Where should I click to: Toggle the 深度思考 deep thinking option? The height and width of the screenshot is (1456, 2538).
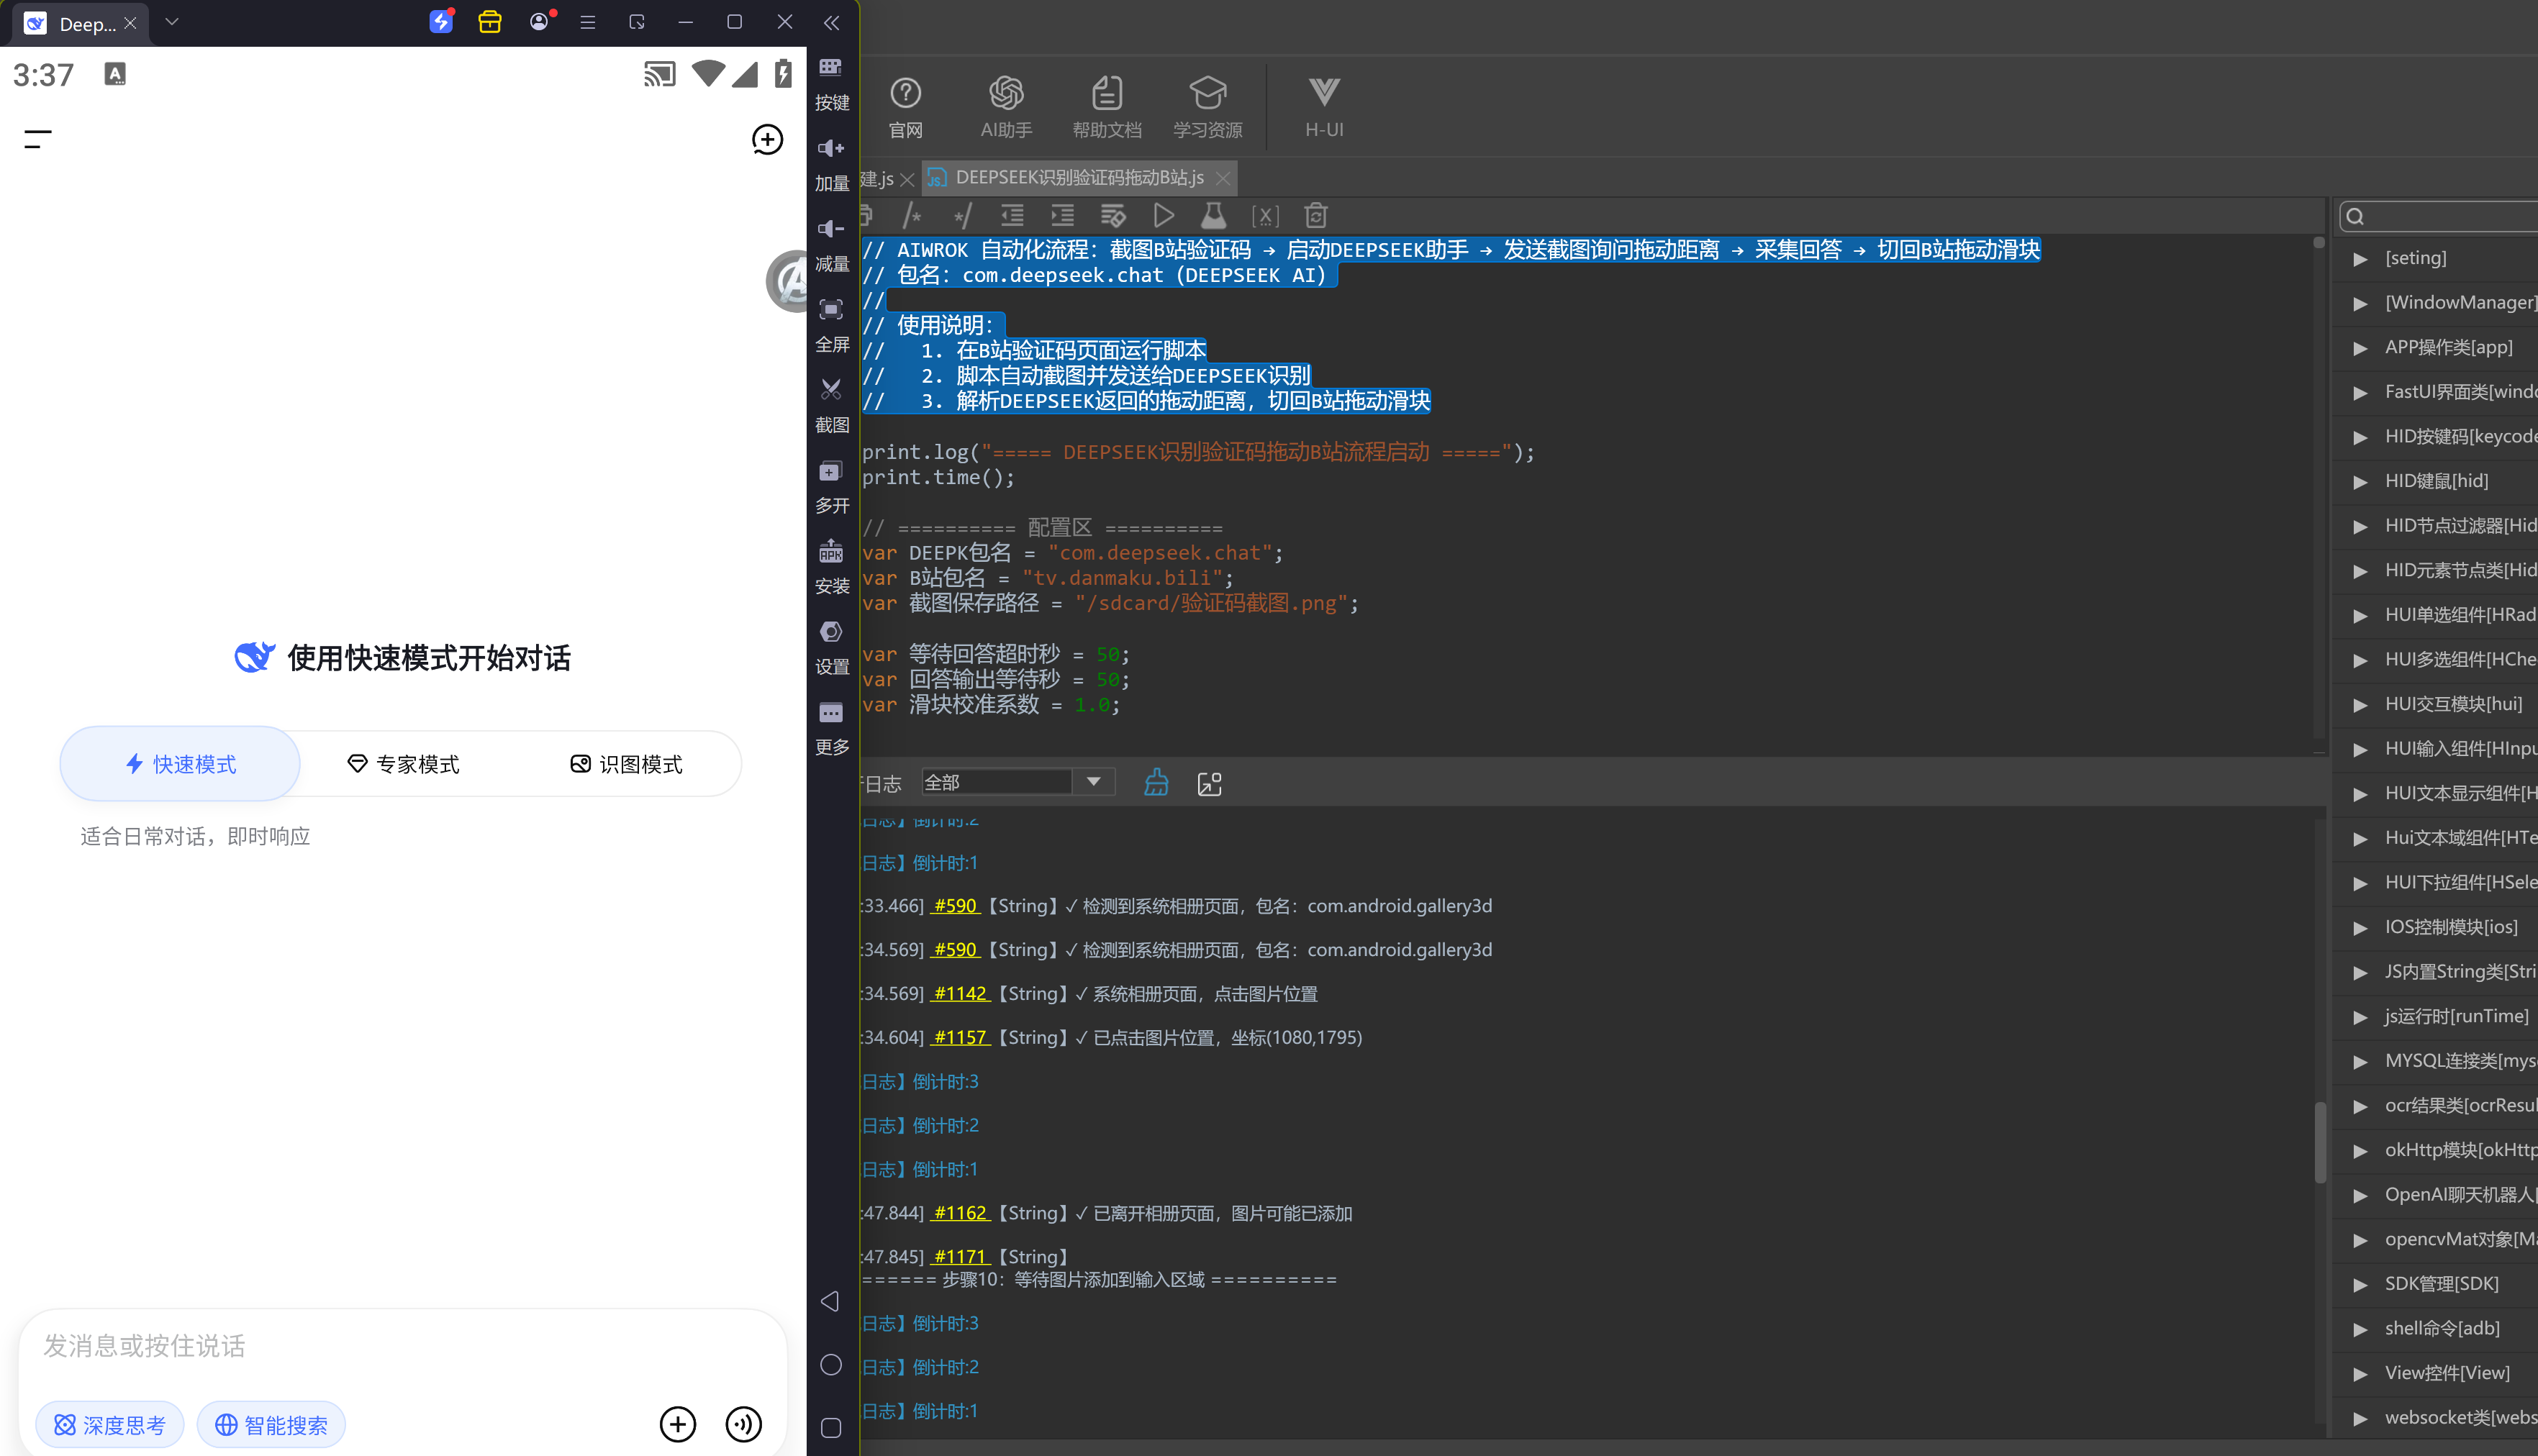pos(110,1425)
